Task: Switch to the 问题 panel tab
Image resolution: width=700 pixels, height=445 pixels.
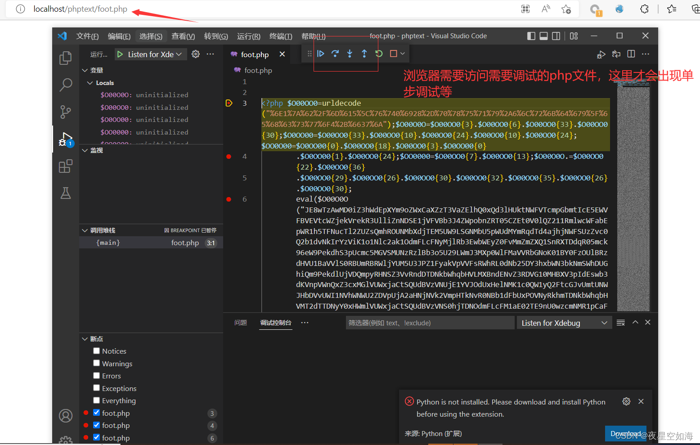Action: click(x=241, y=323)
